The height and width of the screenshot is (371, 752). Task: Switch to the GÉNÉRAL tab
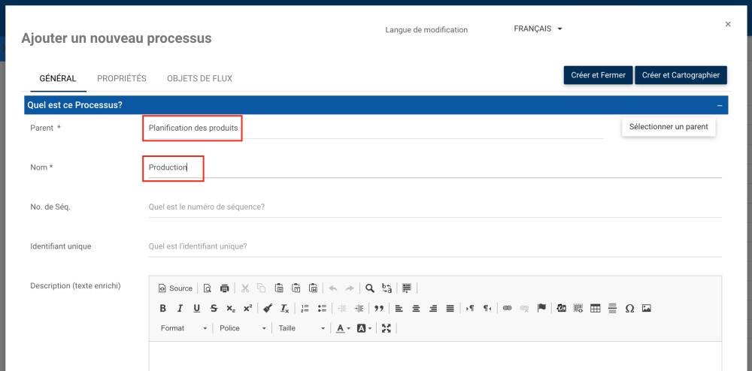click(x=58, y=79)
